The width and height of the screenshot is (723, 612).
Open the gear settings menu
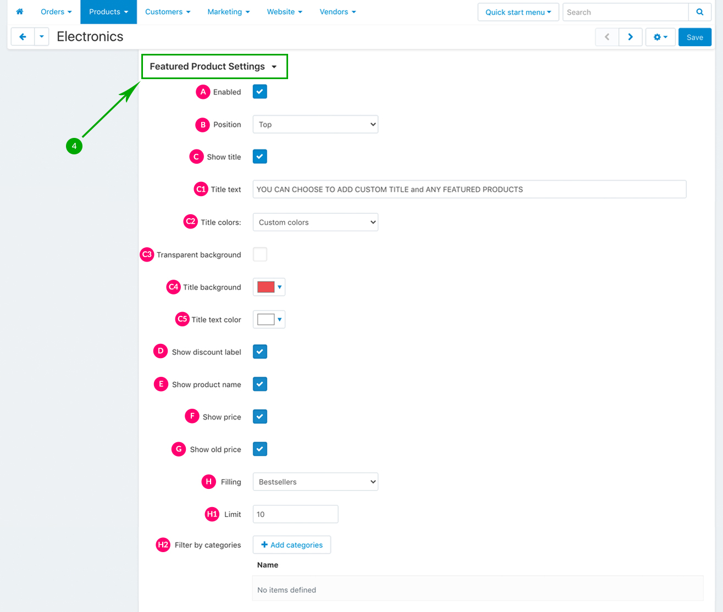click(660, 37)
